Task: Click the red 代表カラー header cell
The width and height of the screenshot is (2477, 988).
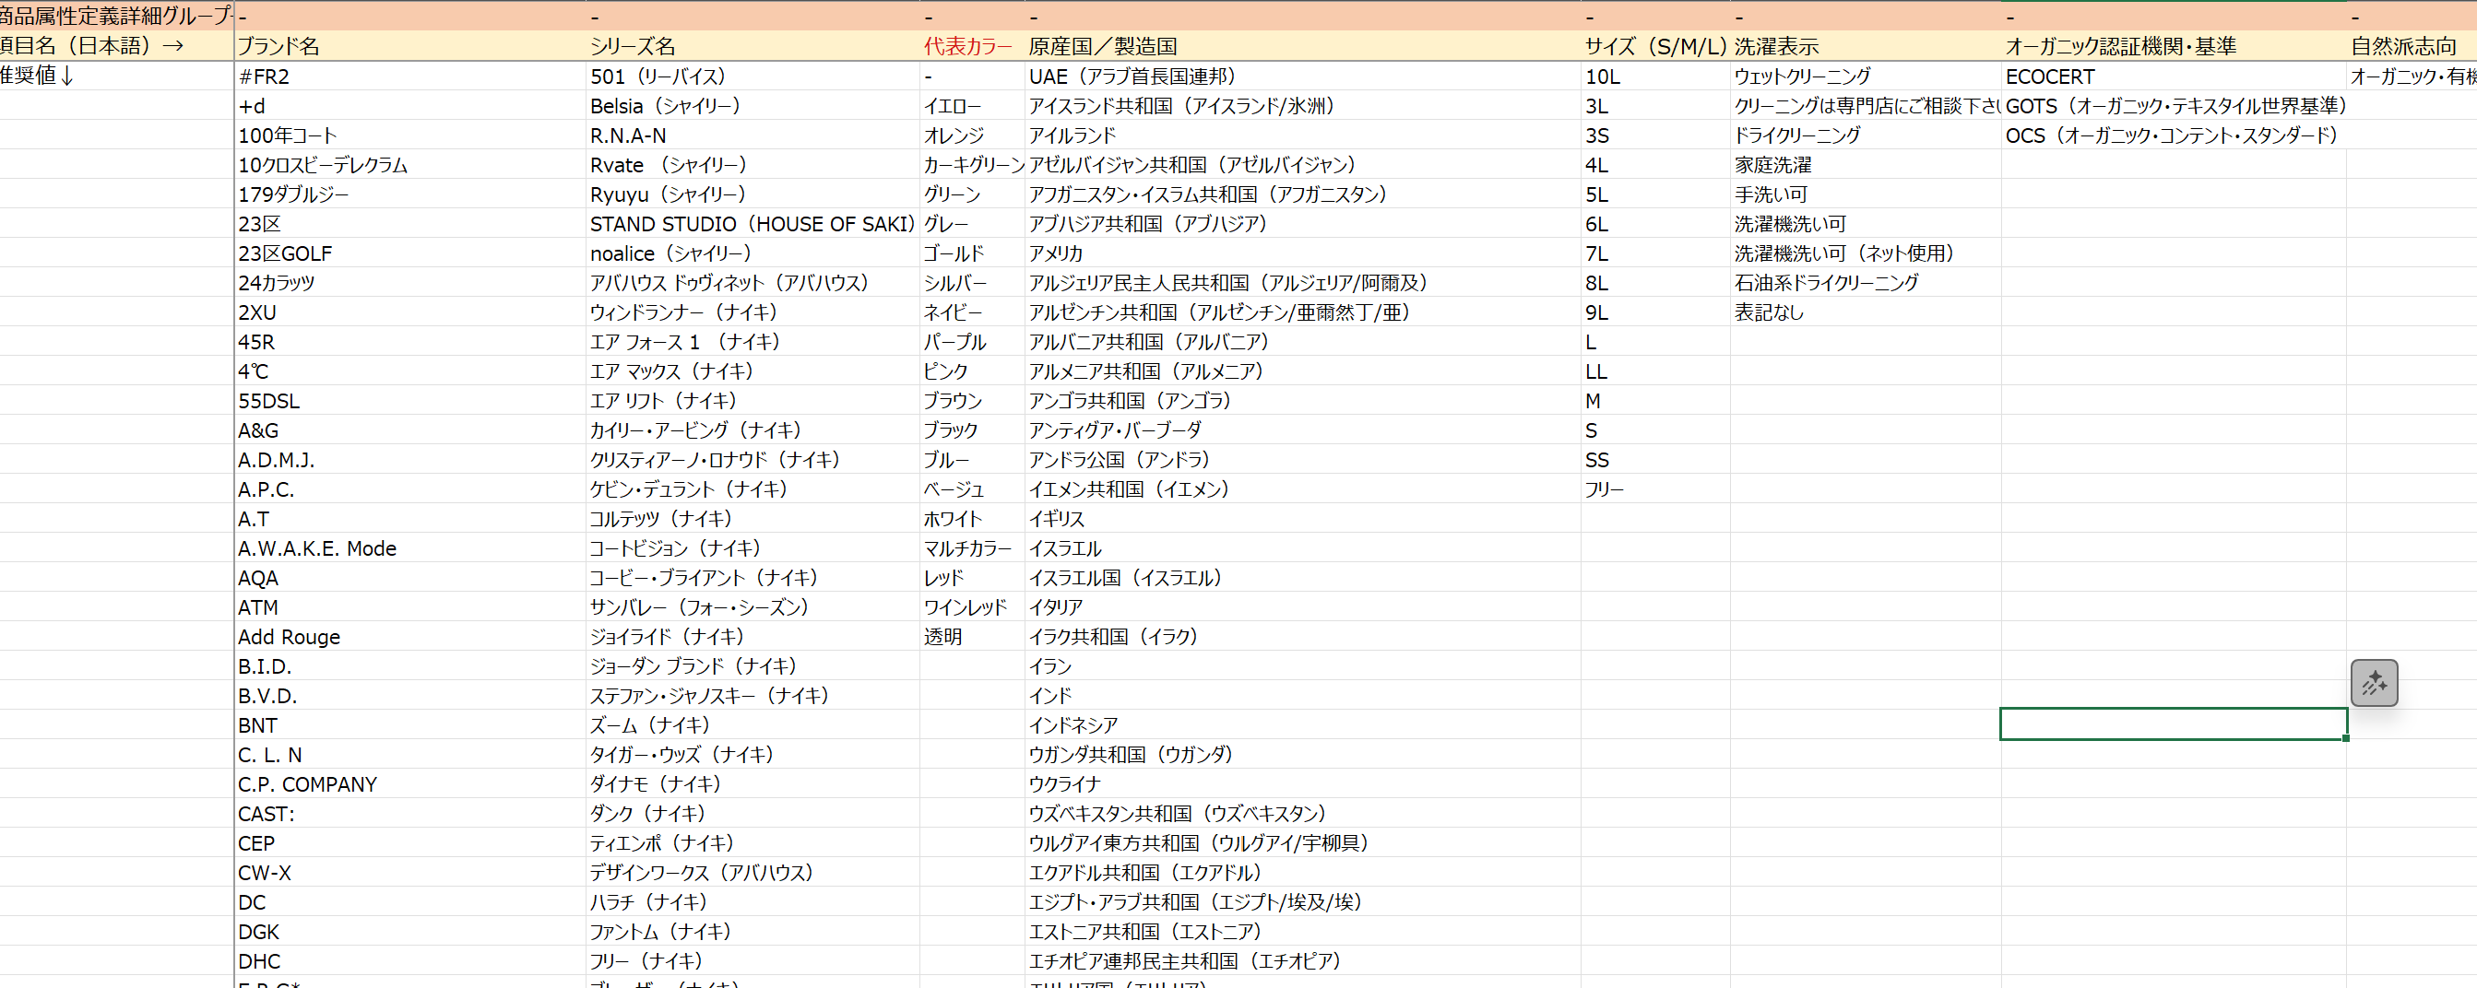Action: click(971, 45)
